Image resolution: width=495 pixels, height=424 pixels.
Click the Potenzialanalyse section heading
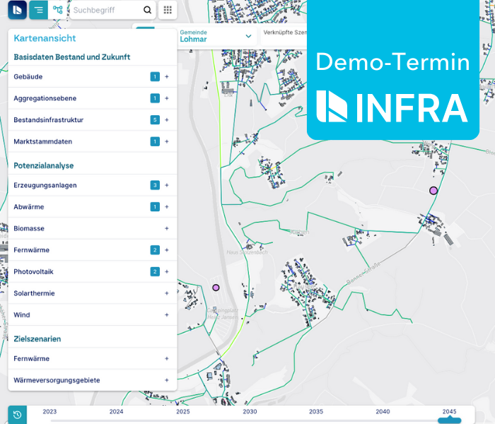tap(44, 165)
